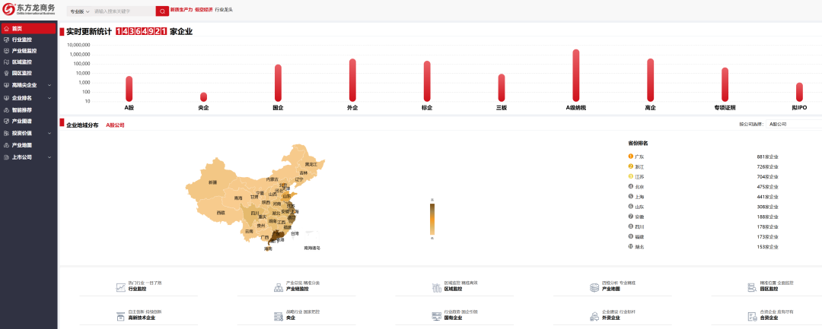Click the 国有企业 icon in bottom grid
Image resolution: width=822 pixels, height=329 pixels.
click(438, 315)
